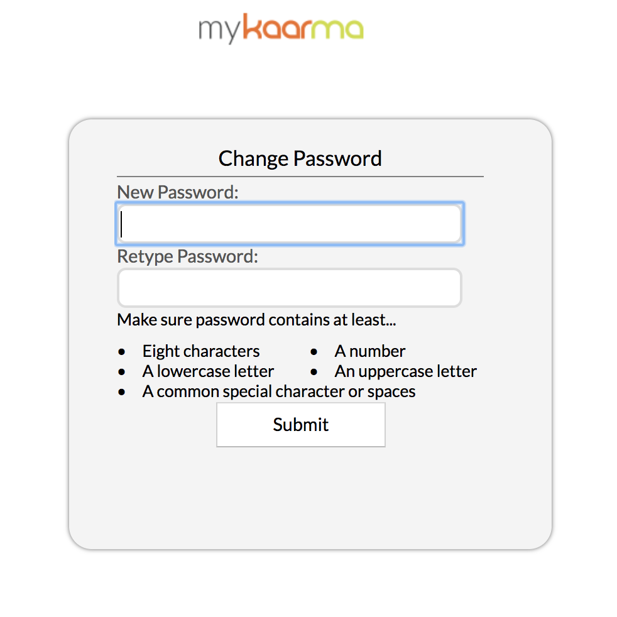Click the An uppercase letter requirement
This screenshot has width=617, height=617.
coord(406,371)
